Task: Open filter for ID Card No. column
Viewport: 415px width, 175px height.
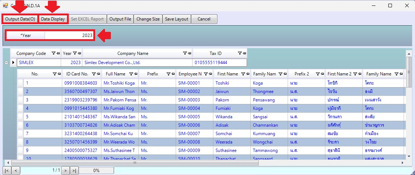Action: [x=94, y=74]
